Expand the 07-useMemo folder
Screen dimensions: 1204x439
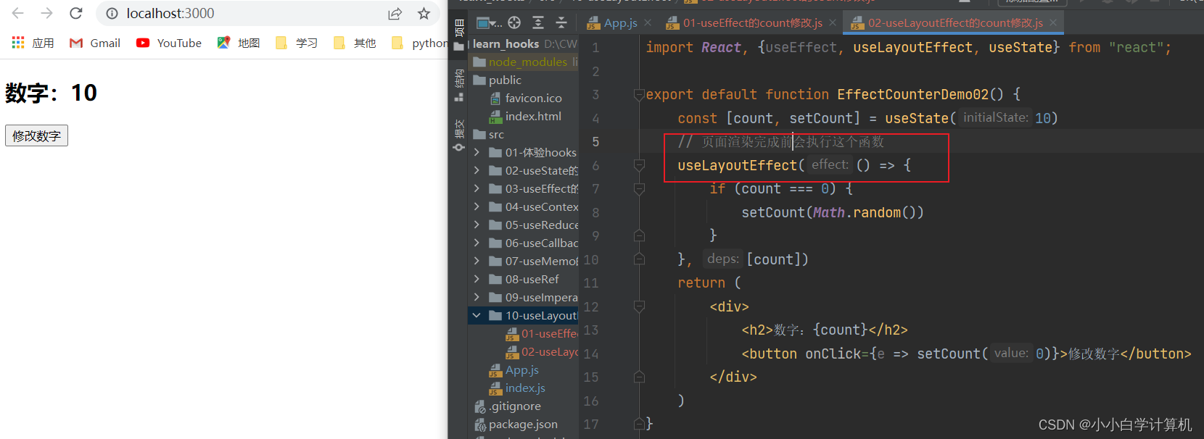pyautogui.click(x=477, y=261)
